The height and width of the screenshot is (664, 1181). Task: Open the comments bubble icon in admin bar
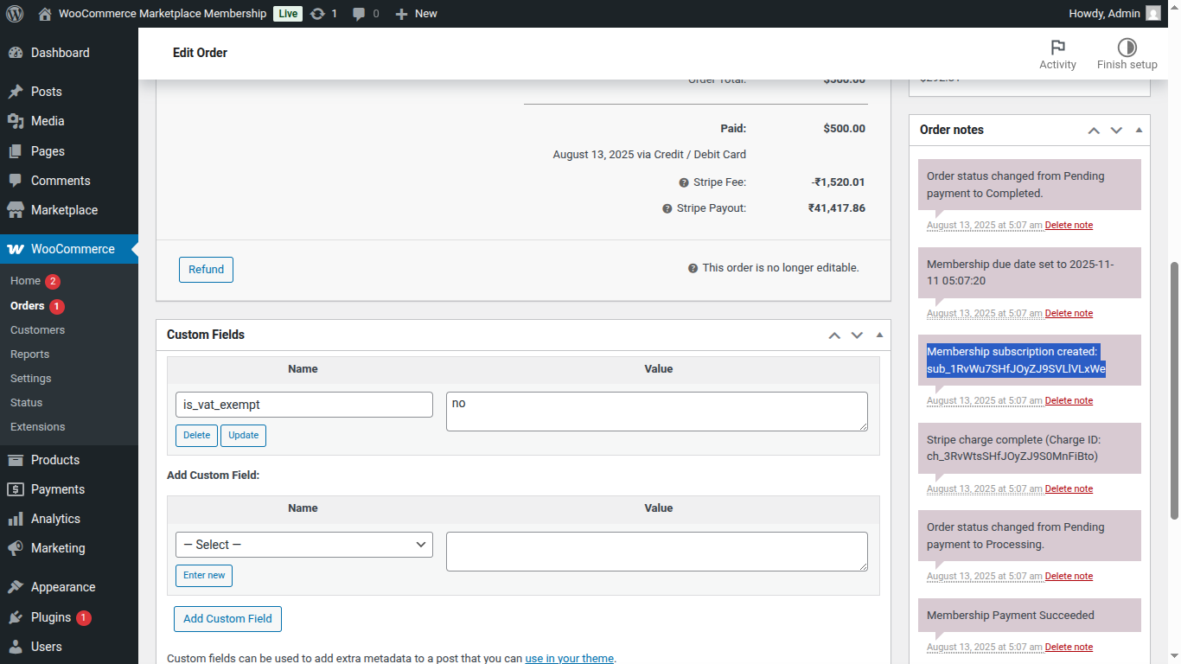pos(359,13)
